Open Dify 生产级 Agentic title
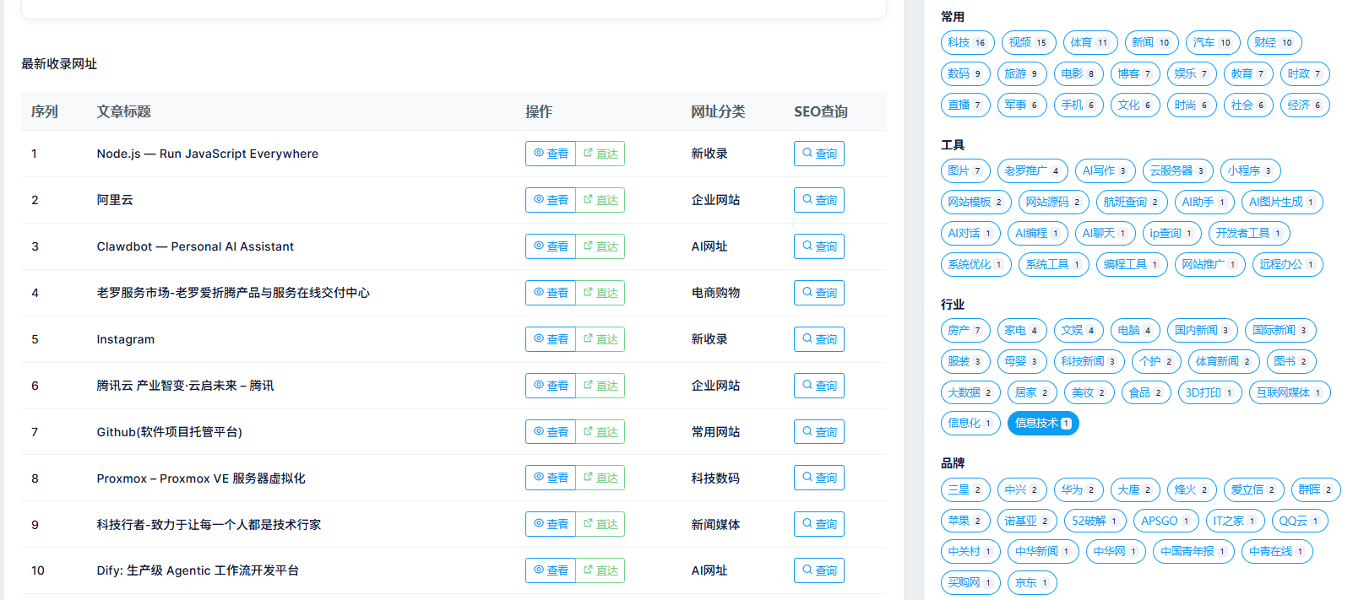Viewport: 1353px width, 600px height. [198, 570]
